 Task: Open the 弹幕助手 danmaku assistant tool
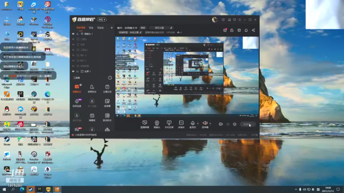[x=77, y=88]
